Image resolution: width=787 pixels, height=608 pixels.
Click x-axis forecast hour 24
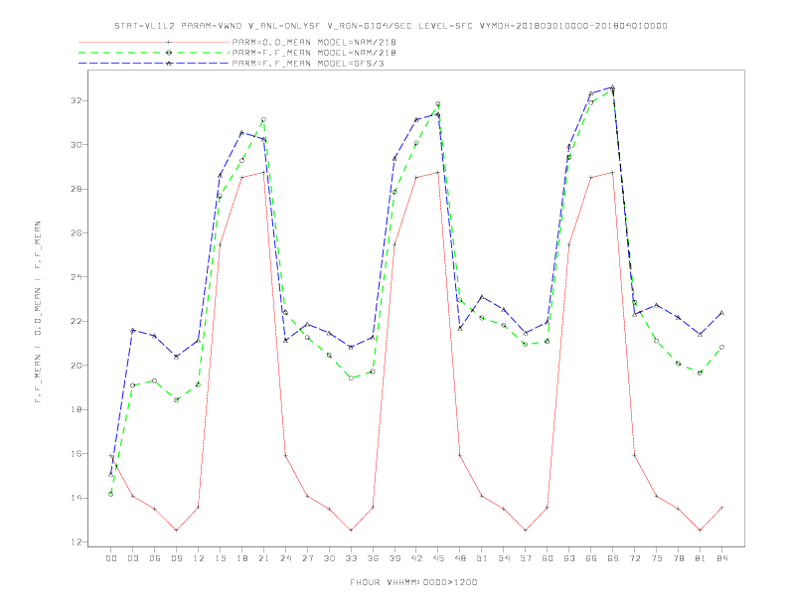(x=285, y=558)
